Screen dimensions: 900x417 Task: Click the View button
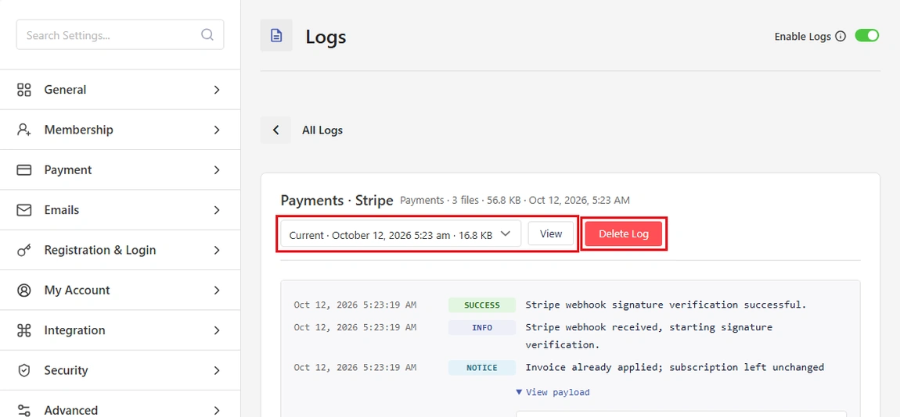point(551,233)
